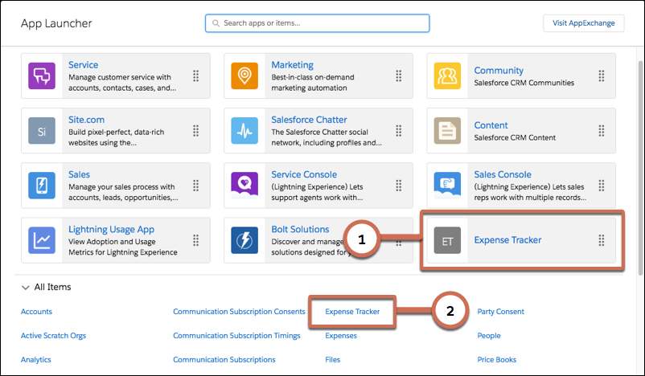The width and height of the screenshot is (645, 376).
Task: Click the drag handle on Service Console tile
Action: tap(399, 186)
